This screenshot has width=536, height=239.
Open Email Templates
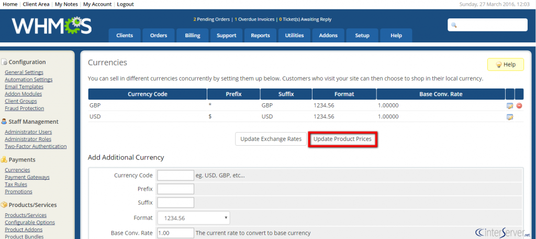click(x=24, y=86)
